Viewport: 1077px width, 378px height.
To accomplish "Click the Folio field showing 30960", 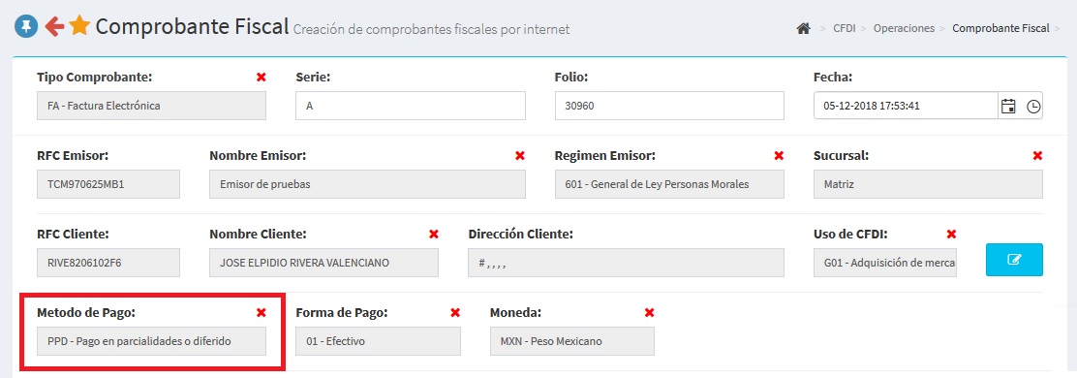I will point(669,106).
